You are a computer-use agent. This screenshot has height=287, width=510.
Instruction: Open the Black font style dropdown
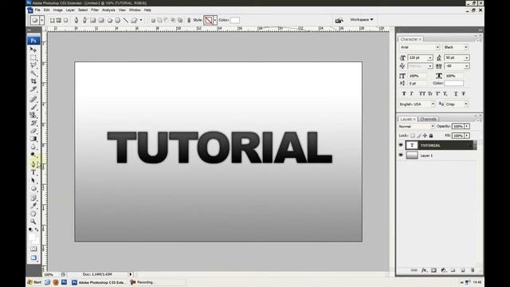465,47
